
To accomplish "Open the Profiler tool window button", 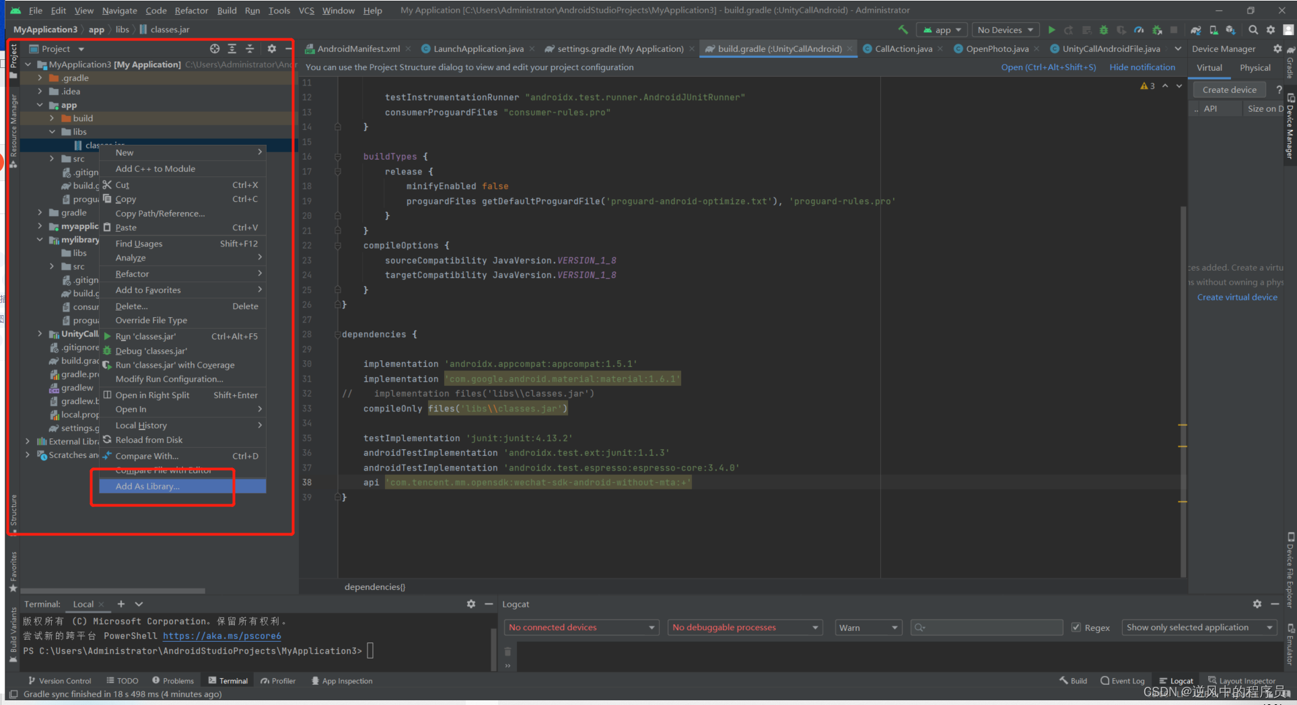I will [278, 681].
